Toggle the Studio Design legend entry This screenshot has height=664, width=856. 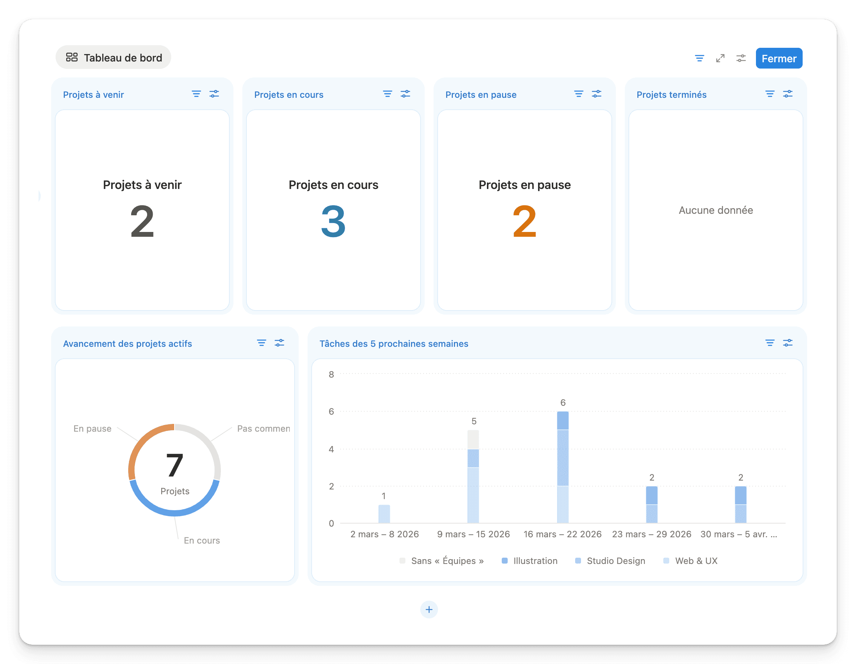tap(616, 561)
